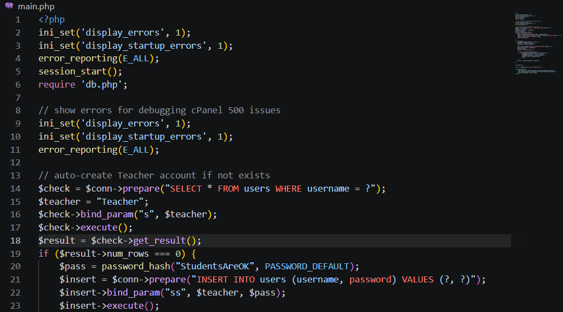Click the PASSWORD_DEFAULT constant
563x312 pixels.
point(307,267)
